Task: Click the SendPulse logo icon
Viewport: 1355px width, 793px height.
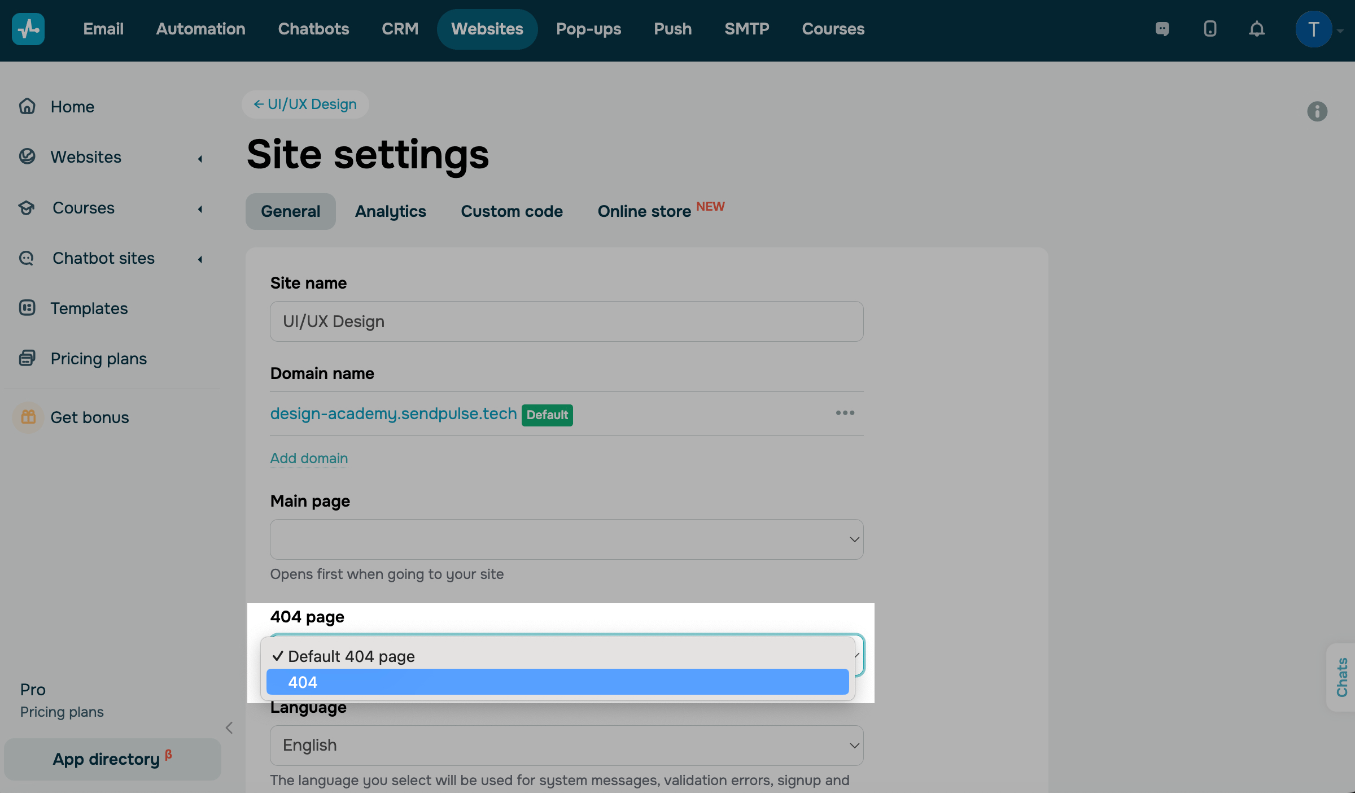Action: point(28,29)
